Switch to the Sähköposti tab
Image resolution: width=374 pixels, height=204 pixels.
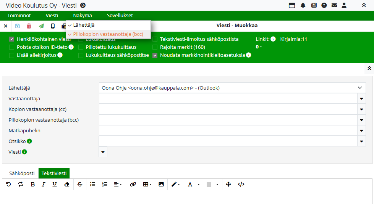22,173
